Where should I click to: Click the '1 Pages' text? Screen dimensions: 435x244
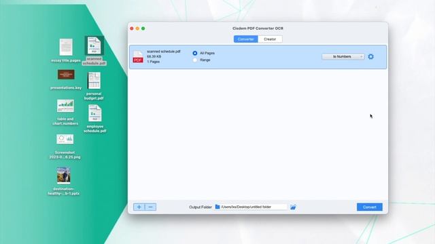pos(153,62)
